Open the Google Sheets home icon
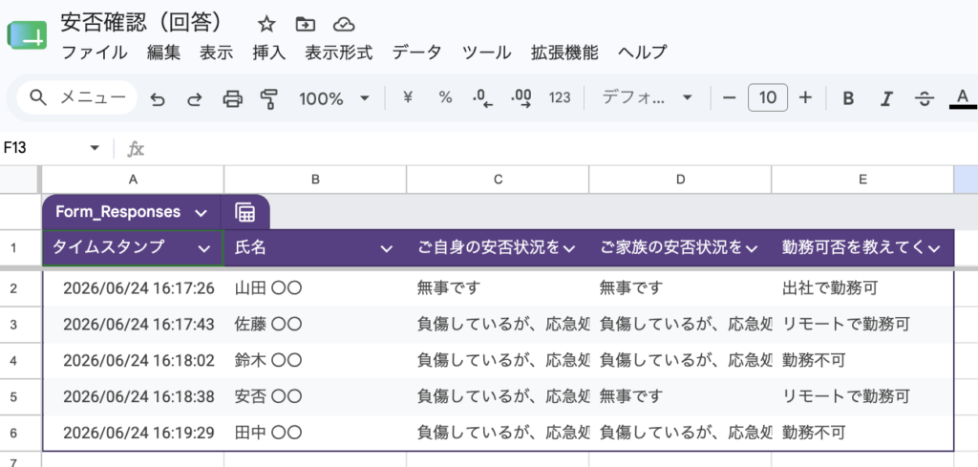 (x=27, y=35)
